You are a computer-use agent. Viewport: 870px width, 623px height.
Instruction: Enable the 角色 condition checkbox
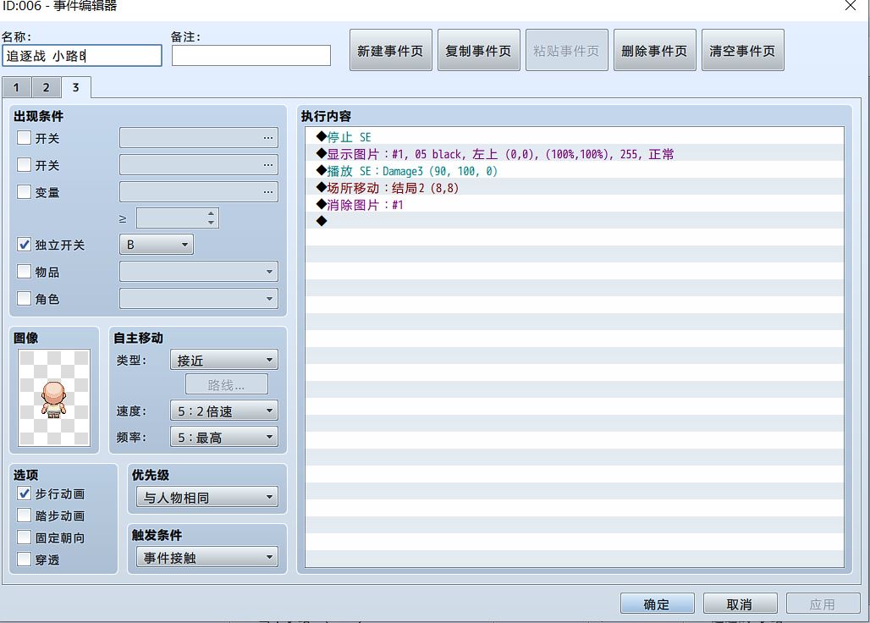pyautogui.click(x=24, y=299)
